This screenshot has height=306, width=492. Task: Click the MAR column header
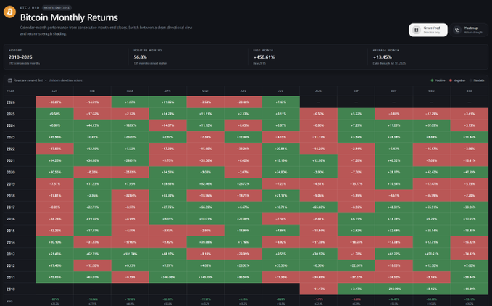point(130,91)
